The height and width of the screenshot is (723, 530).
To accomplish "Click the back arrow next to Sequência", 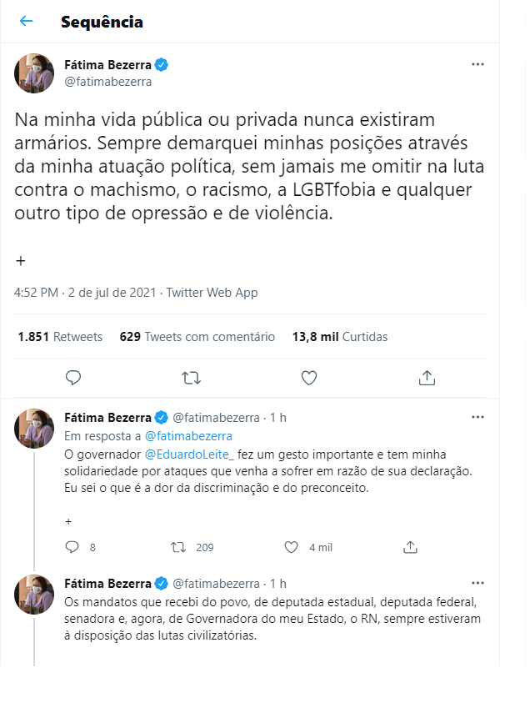I will tap(27, 22).
